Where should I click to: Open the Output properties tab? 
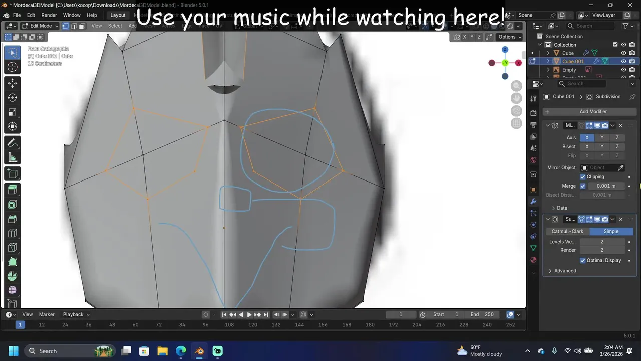pyautogui.click(x=533, y=124)
